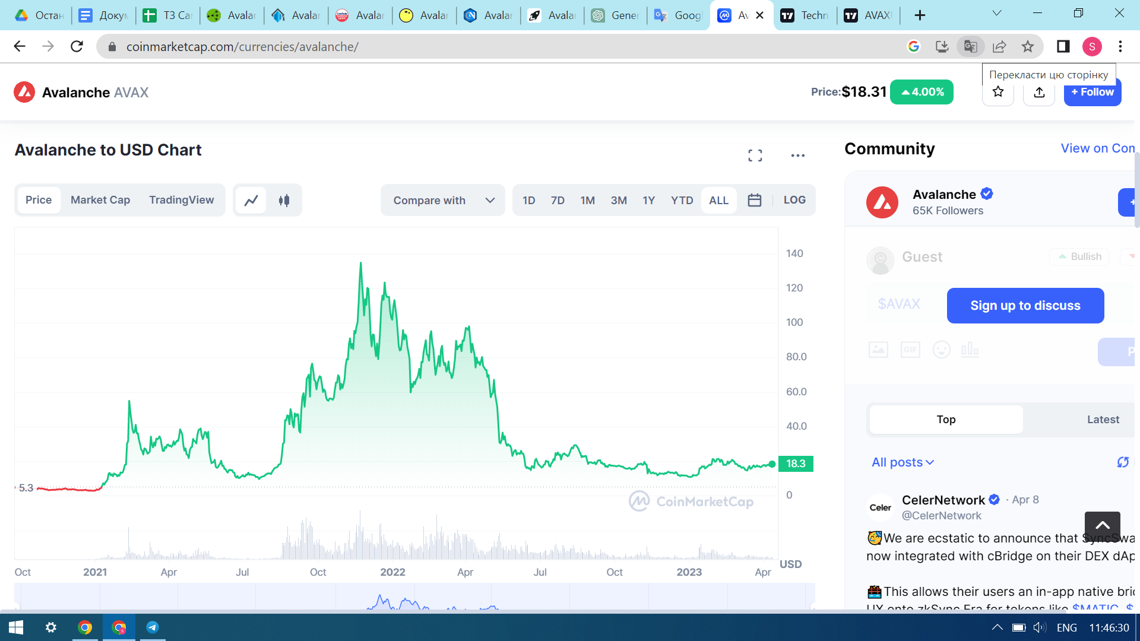This screenshot has width=1140, height=641.
Task: Open the Avalanche community profile name
Action: point(944,194)
